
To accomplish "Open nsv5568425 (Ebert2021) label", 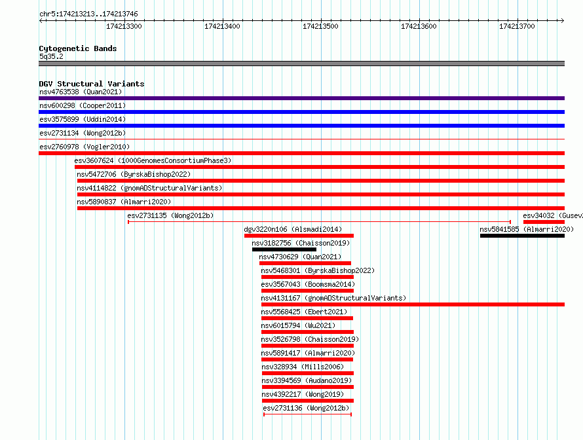I will pyautogui.click(x=304, y=312).
